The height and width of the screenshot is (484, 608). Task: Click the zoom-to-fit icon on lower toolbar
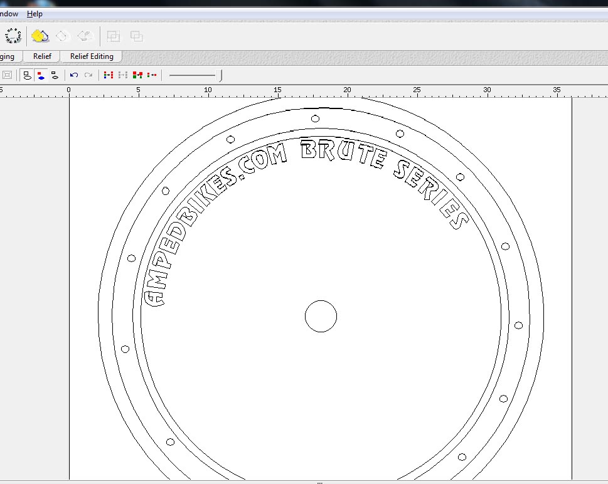[7, 75]
